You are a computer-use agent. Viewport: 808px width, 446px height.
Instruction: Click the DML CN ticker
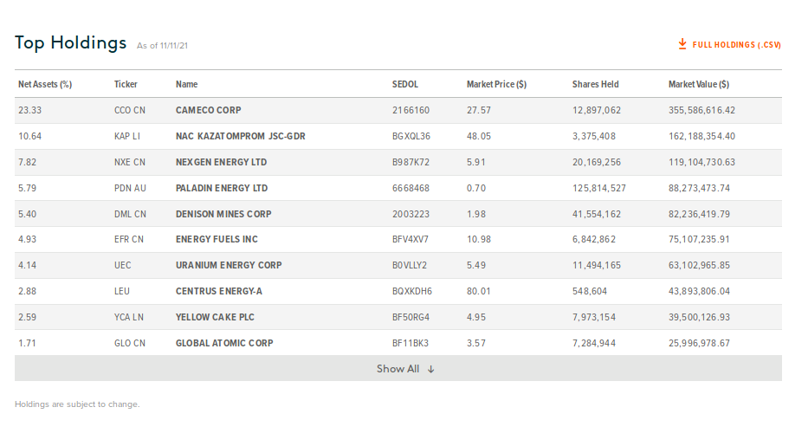[x=130, y=214]
